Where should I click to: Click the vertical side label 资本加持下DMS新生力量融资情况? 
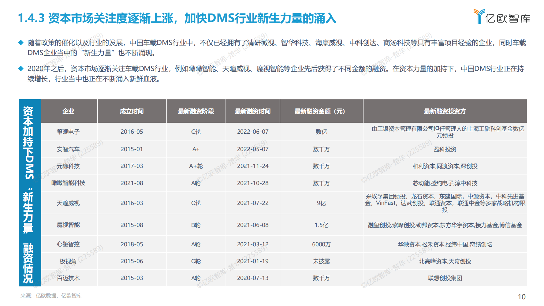[30, 193]
